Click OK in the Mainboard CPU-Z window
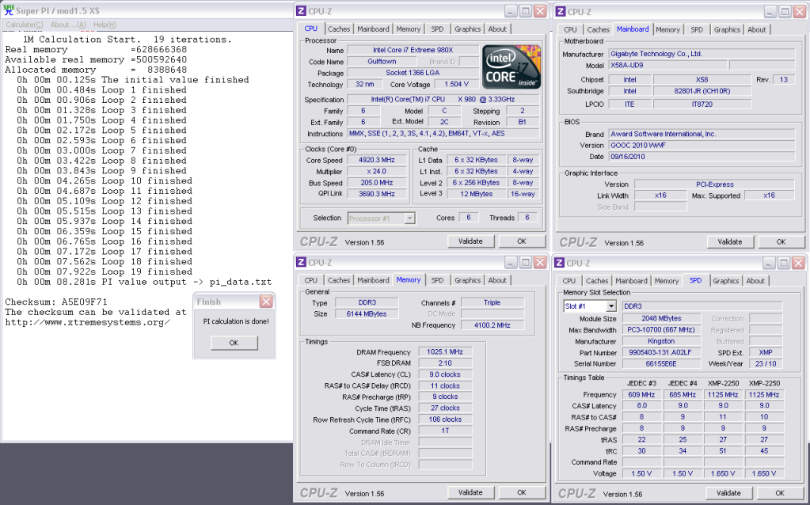 click(781, 241)
